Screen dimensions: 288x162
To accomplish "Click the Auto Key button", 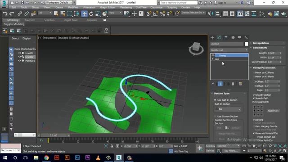I will (x=210, y=146).
